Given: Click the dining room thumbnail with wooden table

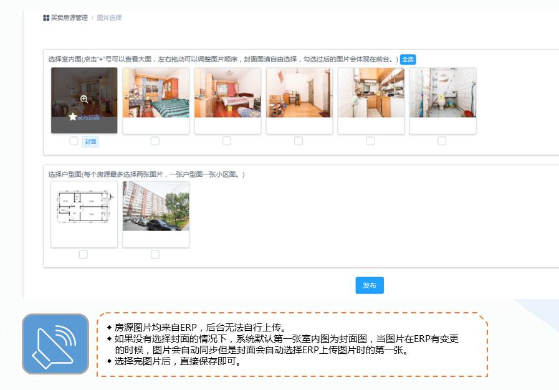Looking at the screenshot, I should [299, 93].
